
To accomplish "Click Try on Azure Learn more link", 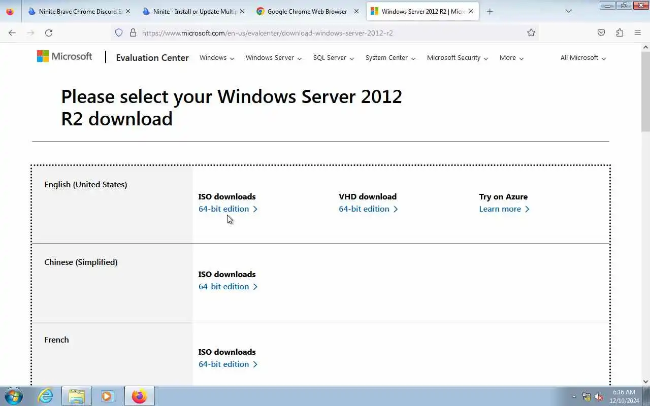I will pos(504,209).
